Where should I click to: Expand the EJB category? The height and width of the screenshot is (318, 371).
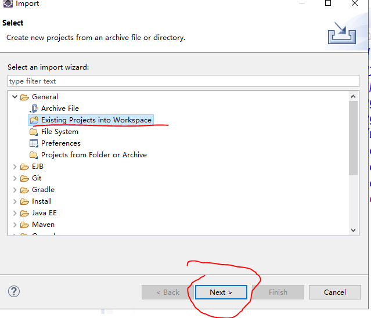15,167
